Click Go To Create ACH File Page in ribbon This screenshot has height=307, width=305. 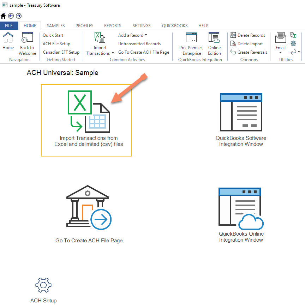[144, 52]
